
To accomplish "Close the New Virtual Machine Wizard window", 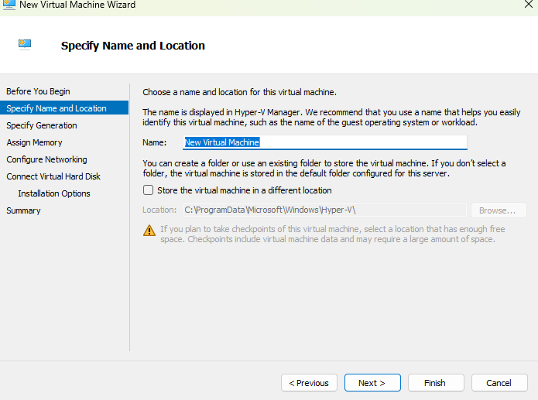I will pos(528,5).
